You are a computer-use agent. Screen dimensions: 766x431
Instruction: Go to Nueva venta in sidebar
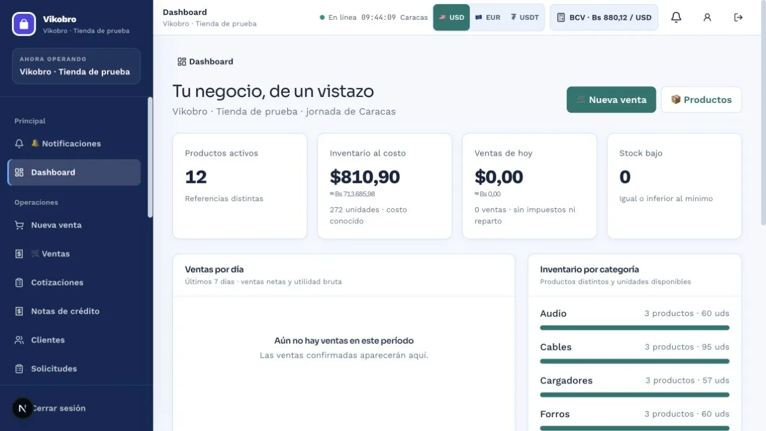(x=74, y=225)
